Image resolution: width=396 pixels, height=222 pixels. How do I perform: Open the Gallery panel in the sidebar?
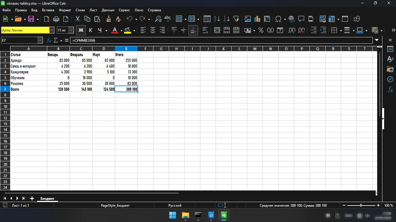click(390, 69)
